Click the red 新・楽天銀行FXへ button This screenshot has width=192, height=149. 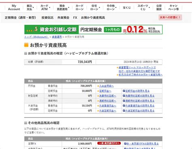click(x=109, y=143)
